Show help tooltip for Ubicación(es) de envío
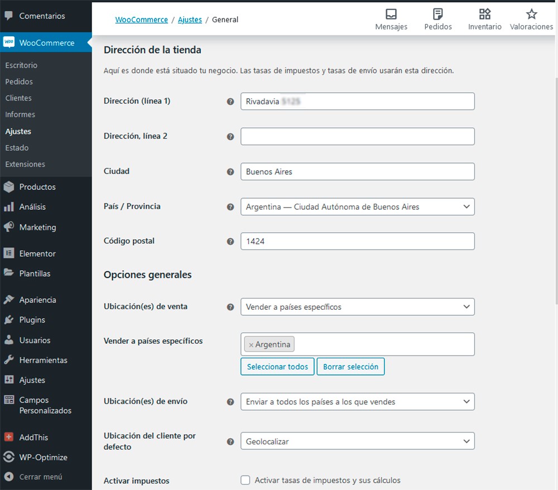The width and height of the screenshot is (558, 490). pos(230,402)
